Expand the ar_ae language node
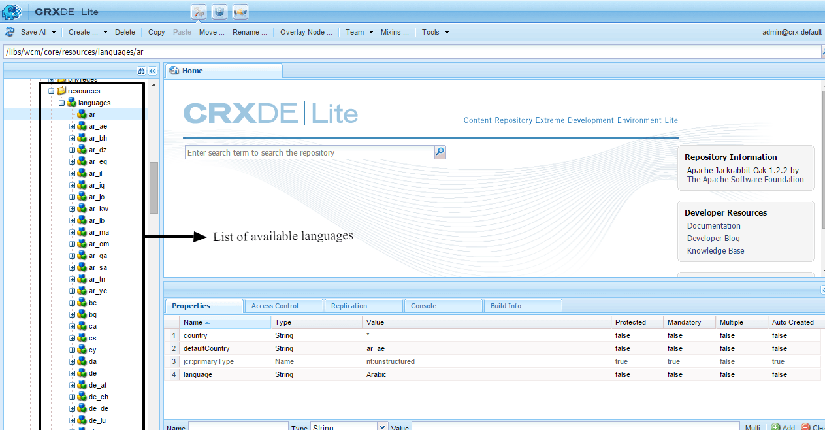 (73, 127)
